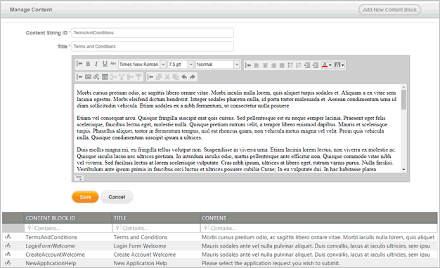Image resolution: width=440 pixels, height=268 pixels.
Task: Click the editor vertical scrollbar thumb
Action: 403,100
